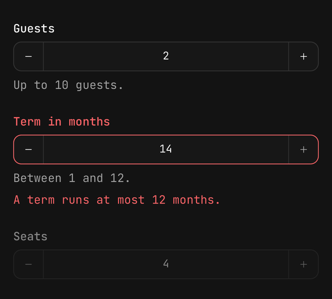Click the disabled Seats plus icon
The height and width of the screenshot is (299, 332).
303,264
